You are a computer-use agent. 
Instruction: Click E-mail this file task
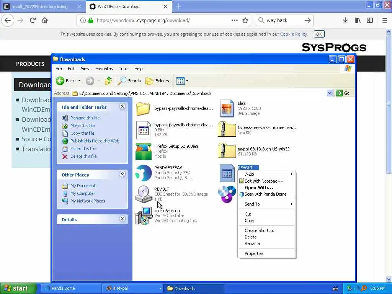point(83,149)
